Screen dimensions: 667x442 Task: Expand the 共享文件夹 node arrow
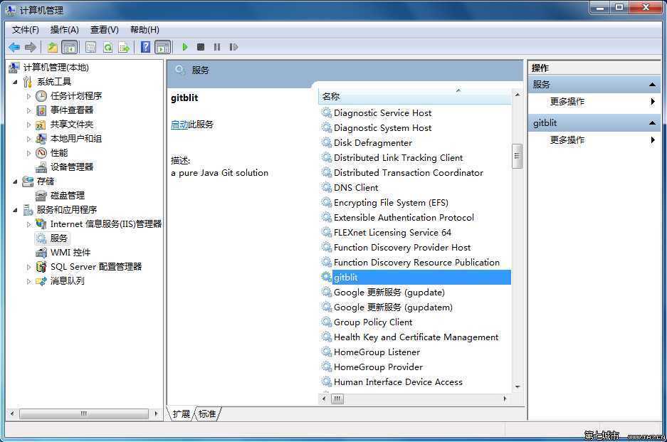(28, 125)
